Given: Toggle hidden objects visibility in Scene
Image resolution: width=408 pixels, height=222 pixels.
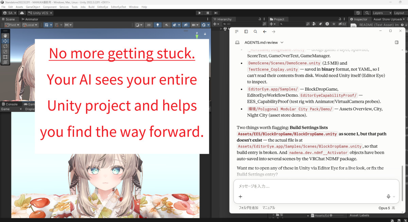Looking at the screenshot, I should pyautogui.click(x=185, y=25).
